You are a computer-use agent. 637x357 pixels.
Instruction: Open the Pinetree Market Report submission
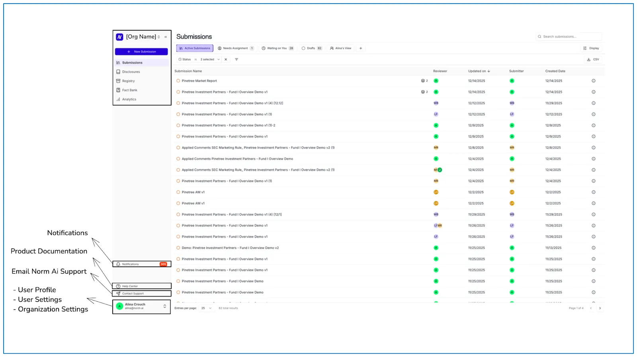(x=199, y=81)
